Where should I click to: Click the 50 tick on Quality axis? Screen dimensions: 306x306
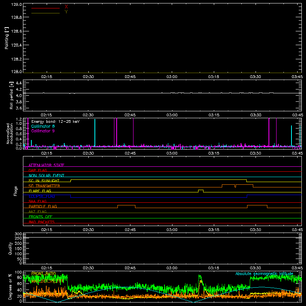point(20,259)
